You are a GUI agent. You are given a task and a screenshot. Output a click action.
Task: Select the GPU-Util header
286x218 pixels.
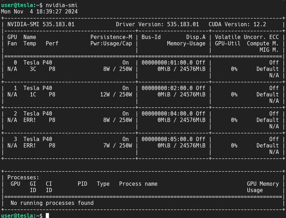coord(228,43)
